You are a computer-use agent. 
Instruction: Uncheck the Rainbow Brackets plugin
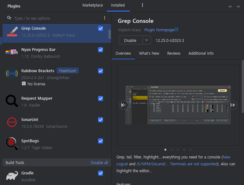point(101,71)
